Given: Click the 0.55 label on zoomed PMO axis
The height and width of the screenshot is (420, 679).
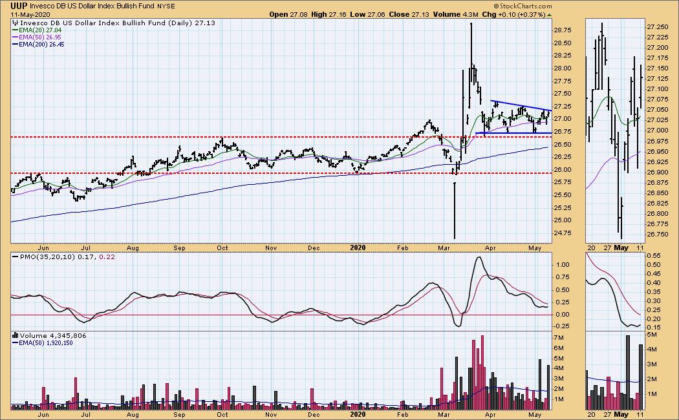Looking at the screenshot, I should (x=654, y=256).
